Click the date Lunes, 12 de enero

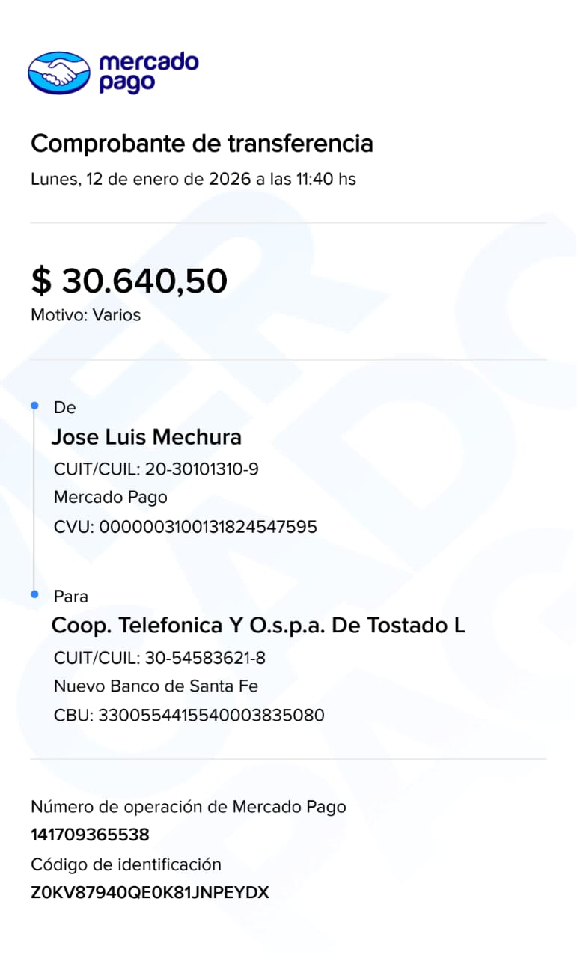193,180
